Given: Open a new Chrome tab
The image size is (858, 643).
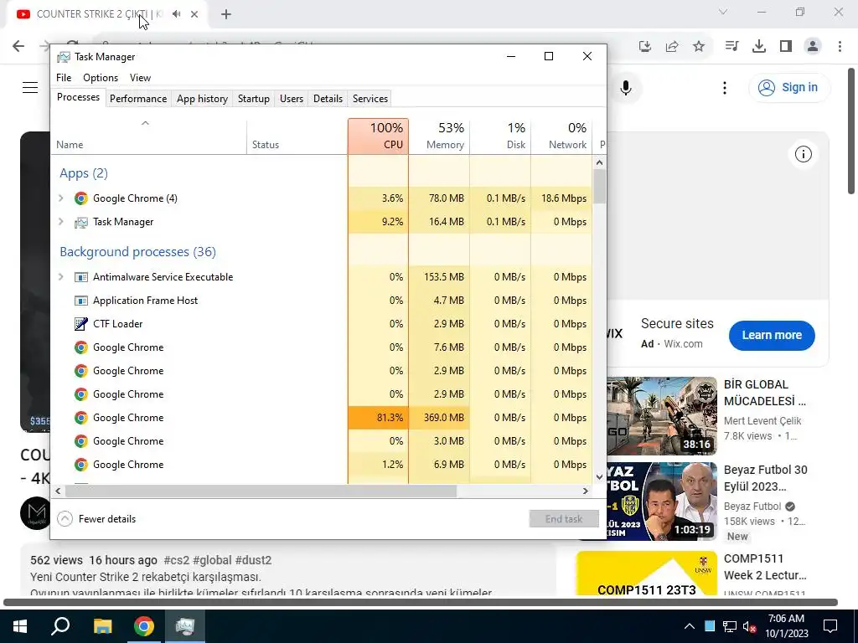Looking at the screenshot, I should pos(226,14).
